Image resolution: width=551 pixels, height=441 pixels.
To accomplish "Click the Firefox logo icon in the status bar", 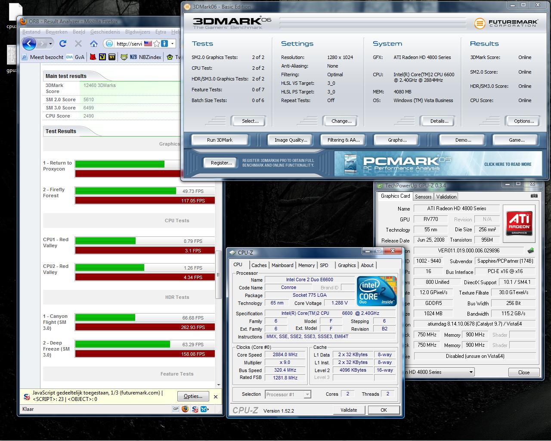I will pos(185,409).
